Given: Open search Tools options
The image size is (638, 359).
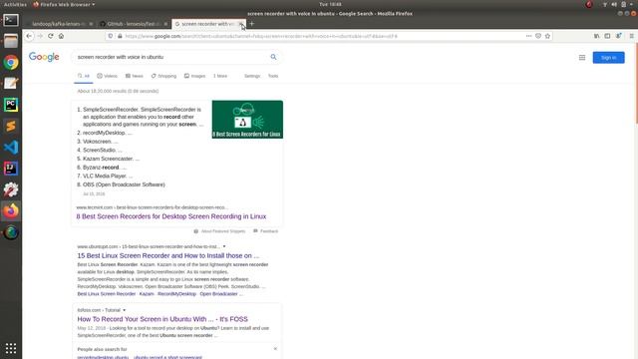Looking at the screenshot, I should [x=273, y=76].
